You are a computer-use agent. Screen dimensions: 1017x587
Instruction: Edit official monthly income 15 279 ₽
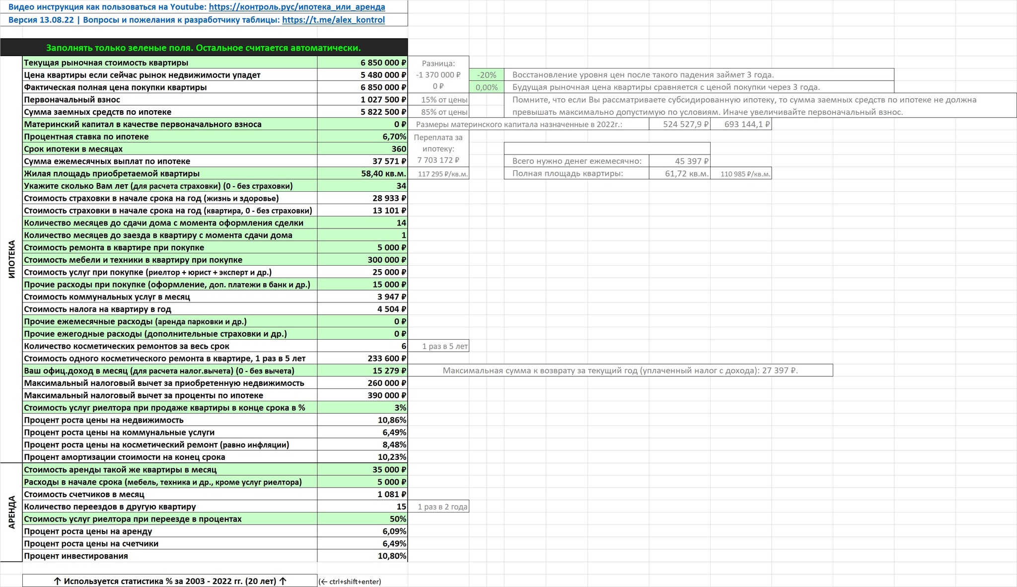(363, 370)
